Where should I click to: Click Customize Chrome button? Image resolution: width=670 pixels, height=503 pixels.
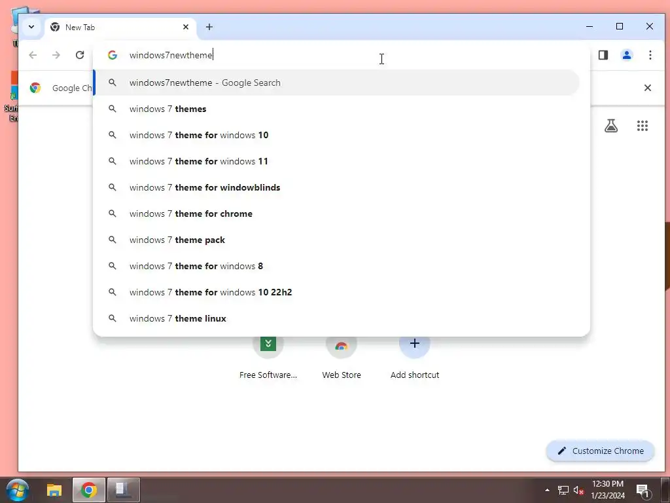click(x=601, y=451)
